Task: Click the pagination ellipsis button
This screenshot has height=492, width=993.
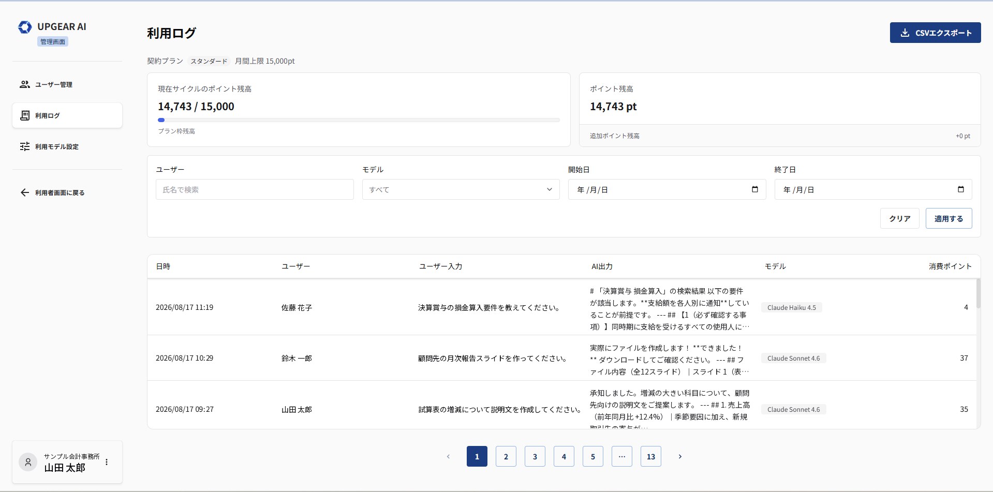Action: 622,456
